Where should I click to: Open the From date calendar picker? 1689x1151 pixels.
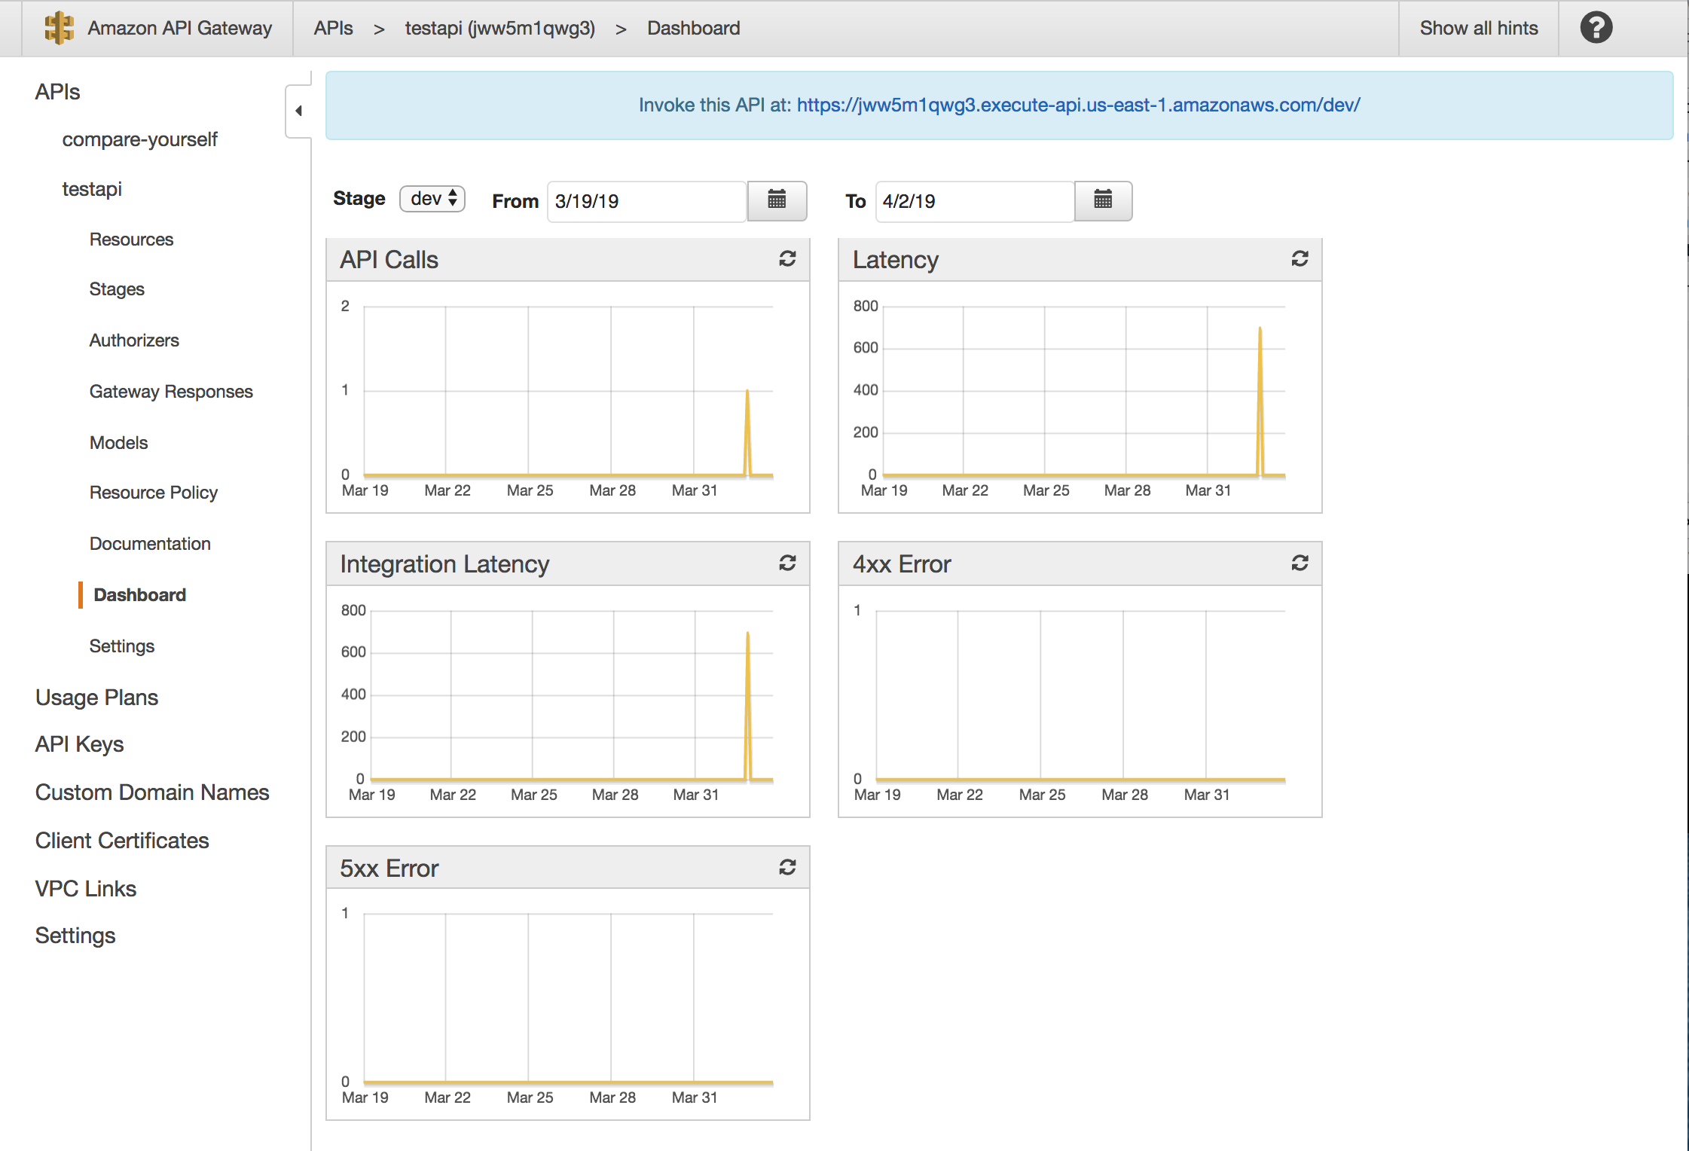click(777, 200)
